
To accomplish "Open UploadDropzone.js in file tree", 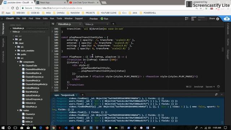I will pyautogui.click(x=34, y=99).
